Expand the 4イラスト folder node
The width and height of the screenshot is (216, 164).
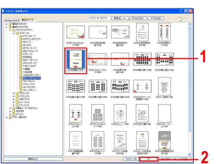10,114
